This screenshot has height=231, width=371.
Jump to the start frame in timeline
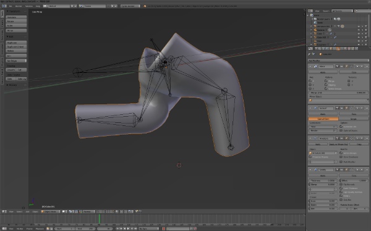pyautogui.click(x=117, y=229)
